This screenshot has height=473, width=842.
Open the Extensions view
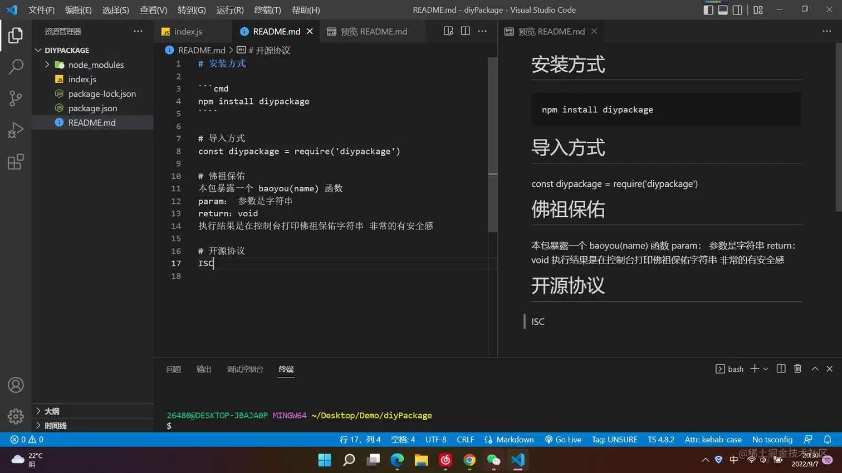[x=16, y=162]
